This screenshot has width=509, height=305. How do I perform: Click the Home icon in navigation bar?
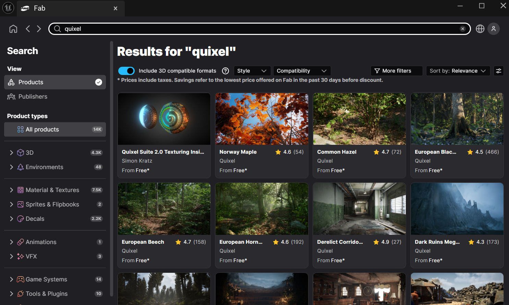pos(13,29)
